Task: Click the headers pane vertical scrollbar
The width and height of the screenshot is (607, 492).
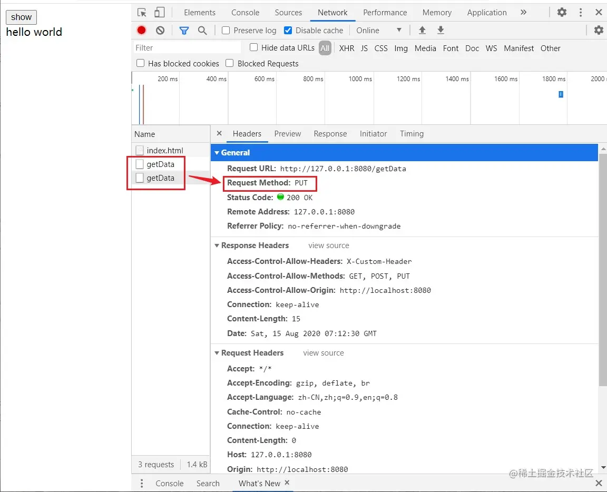Action: coord(603,270)
